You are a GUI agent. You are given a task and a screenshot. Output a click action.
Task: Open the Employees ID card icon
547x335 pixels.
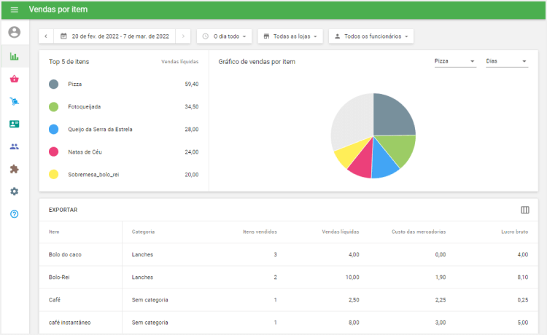point(15,124)
